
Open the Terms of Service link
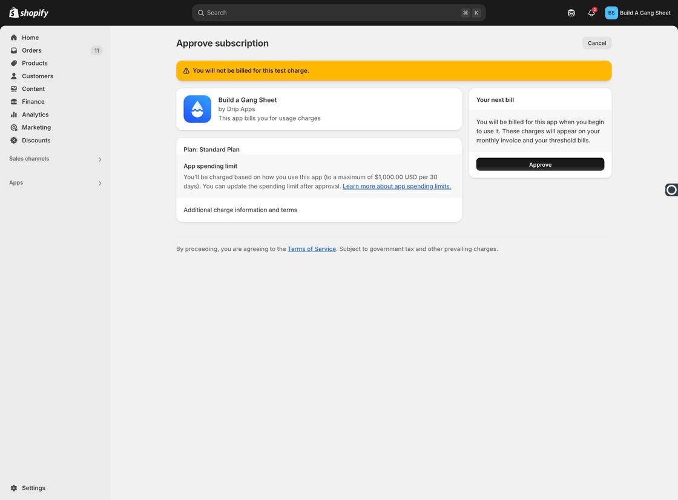pyautogui.click(x=312, y=249)
